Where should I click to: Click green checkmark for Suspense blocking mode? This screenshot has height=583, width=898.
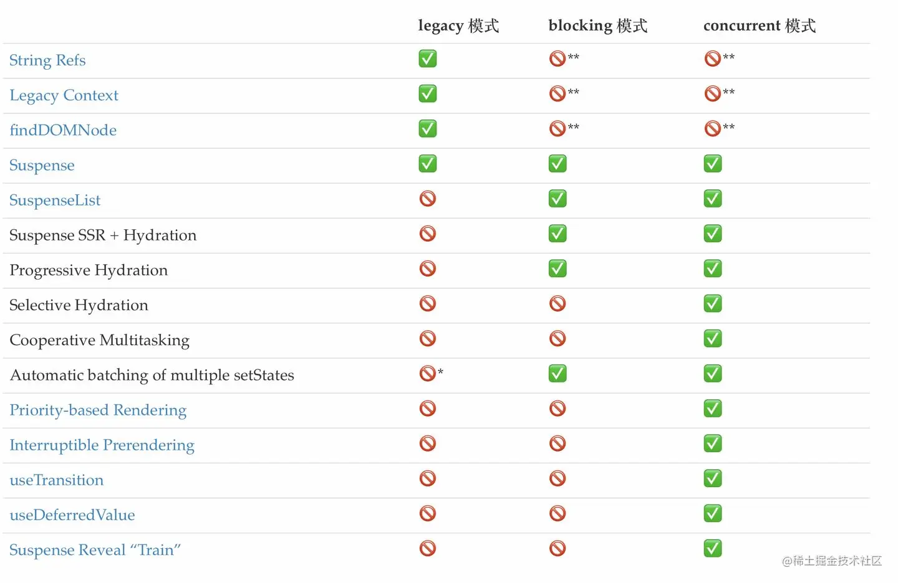[x=558, y=164]
